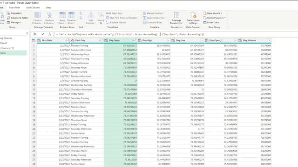Viewport: 298px width, 167px height.
Task: Select the Day-Open cell with value 72
Action: (121, 81)
